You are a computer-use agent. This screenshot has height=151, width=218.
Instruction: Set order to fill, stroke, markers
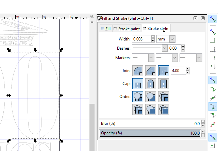[137, 97]
